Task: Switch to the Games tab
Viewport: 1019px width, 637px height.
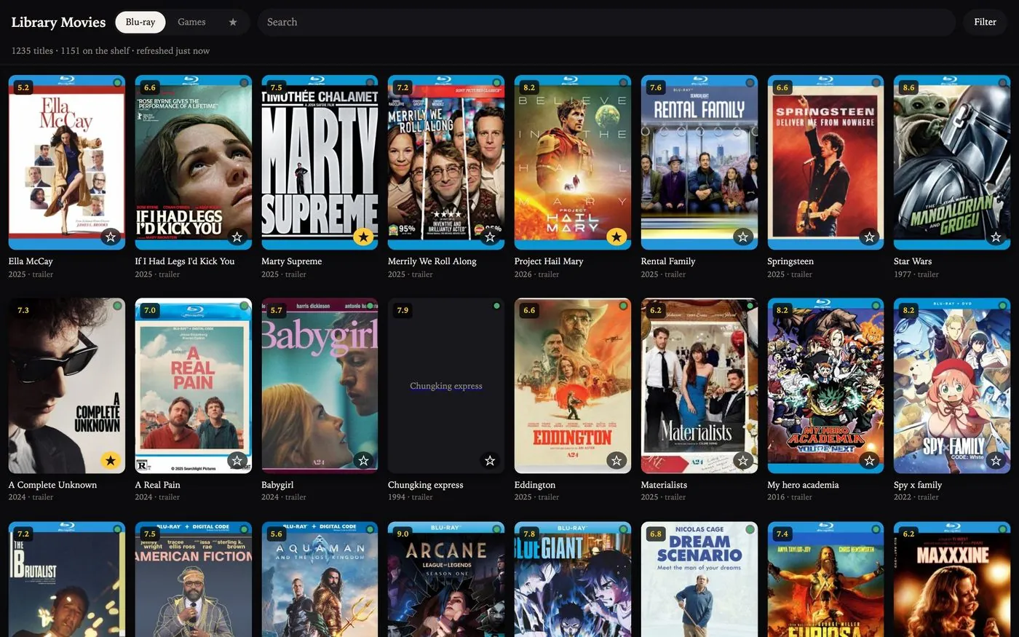Action: pyautogui.click(x=191, y=22)
